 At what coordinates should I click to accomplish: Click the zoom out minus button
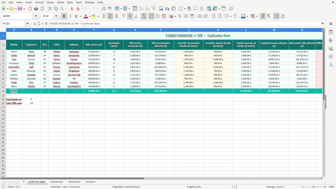point(302,187)
